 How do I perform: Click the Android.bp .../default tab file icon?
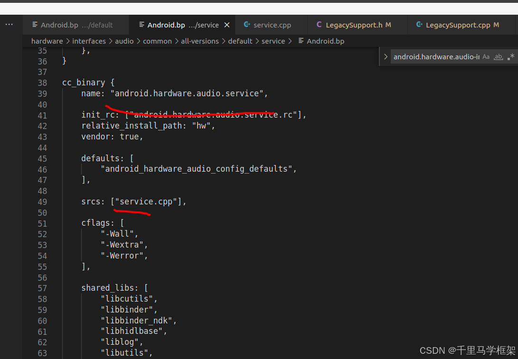pos(35,24)
